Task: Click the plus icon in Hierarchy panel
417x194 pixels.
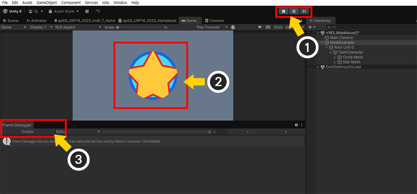Action: coord(310,27)
